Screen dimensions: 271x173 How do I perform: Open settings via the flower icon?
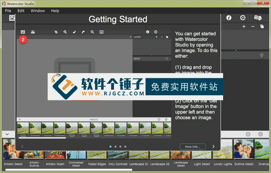point(243,17)
